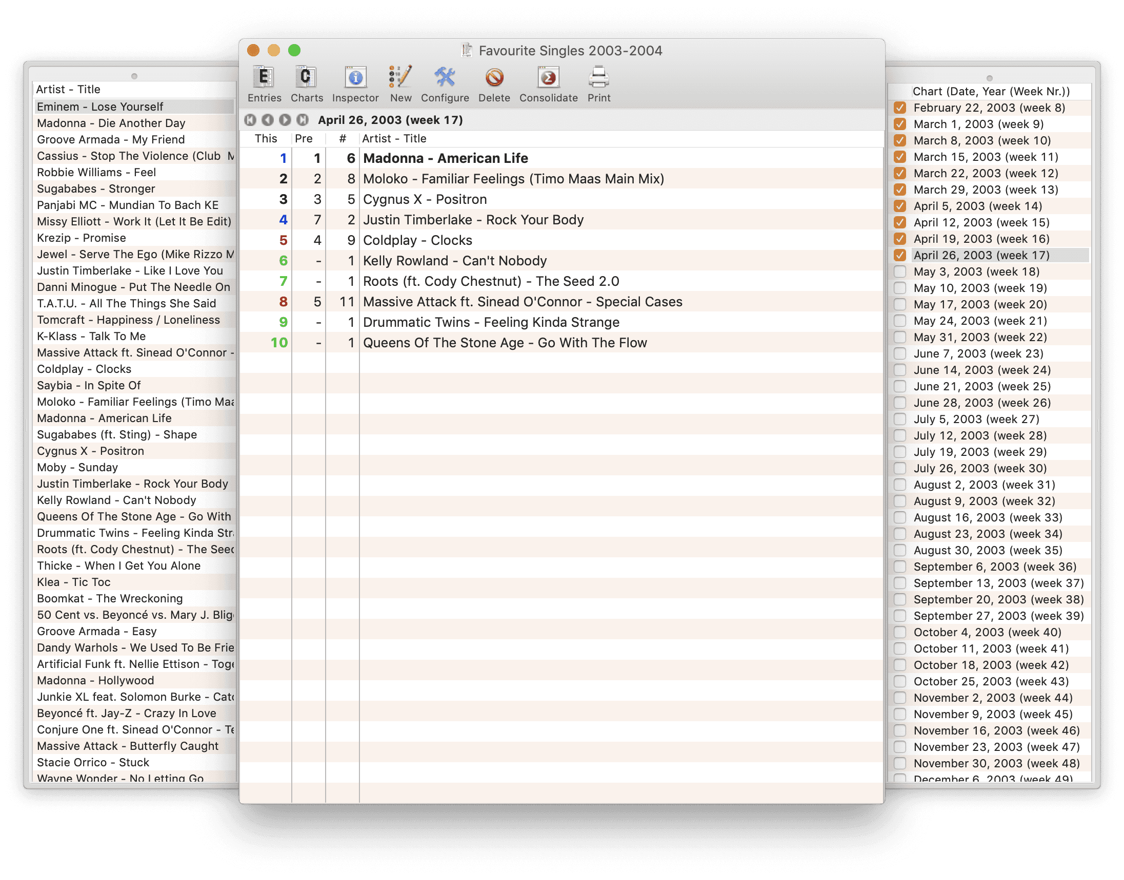1124x880 pixels.
Task: Select Coldplay - Clocks chart row
Action: [417, 241]
